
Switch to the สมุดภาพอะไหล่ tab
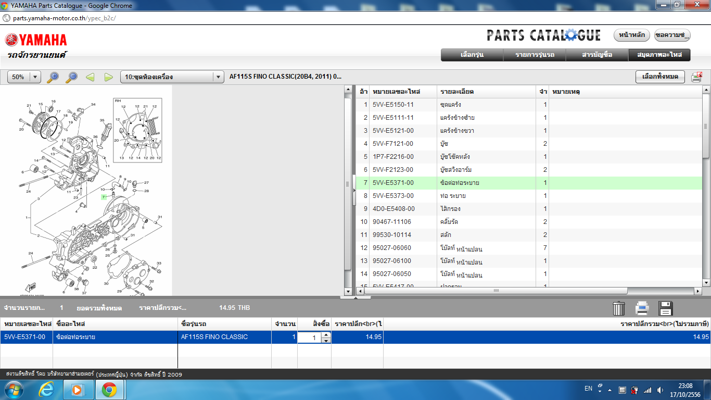tap(659, 55)
